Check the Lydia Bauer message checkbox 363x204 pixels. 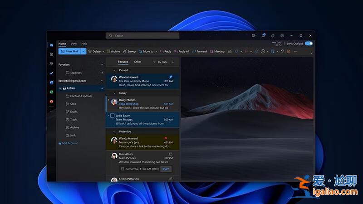click(113, 116)
